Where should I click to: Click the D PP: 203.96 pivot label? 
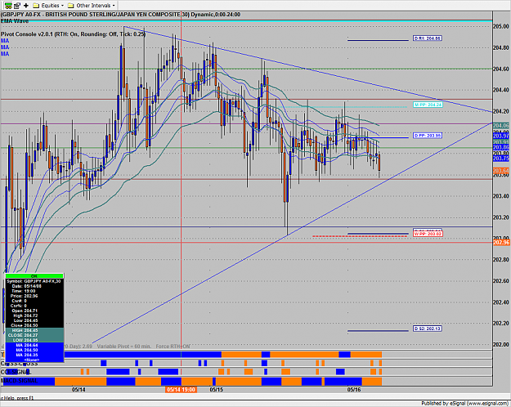pos(428,135)
